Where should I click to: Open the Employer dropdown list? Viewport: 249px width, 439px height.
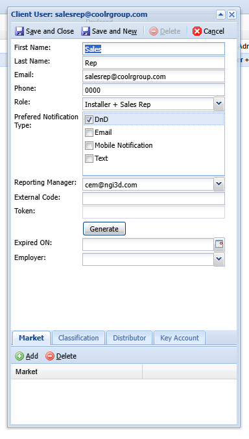[x=219, y=259]
